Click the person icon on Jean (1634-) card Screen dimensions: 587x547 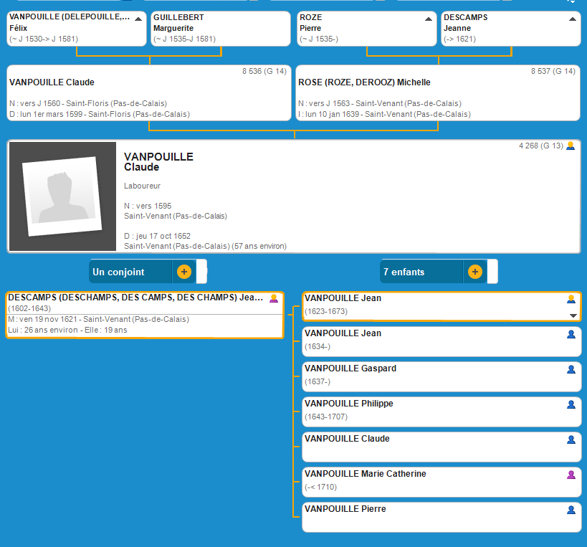(571, 334)
